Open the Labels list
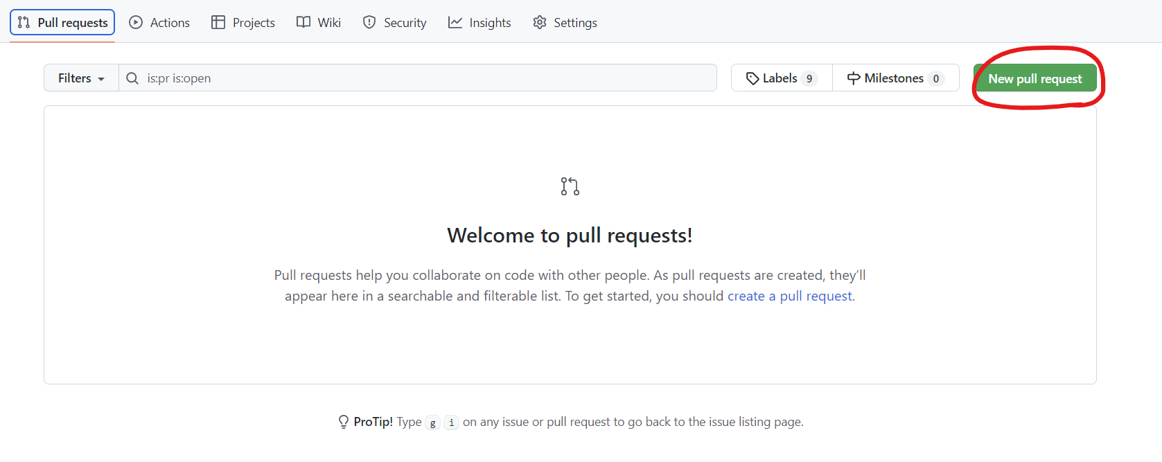Screen dimensions: 1162x462 click(x=782, y=78)
